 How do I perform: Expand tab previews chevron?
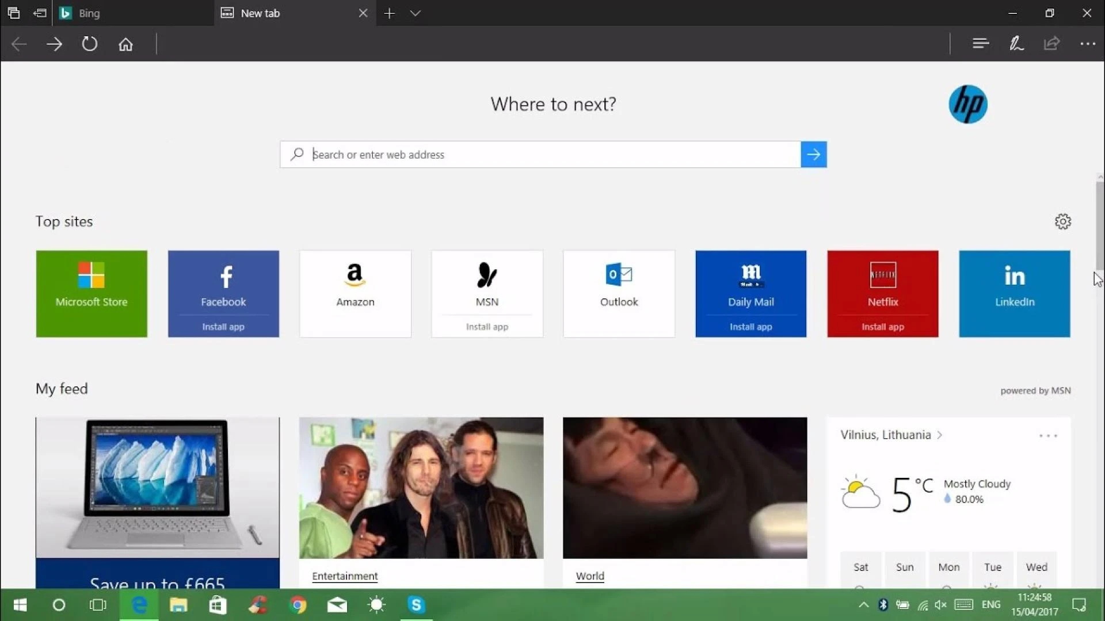click(x=415, y=13)
